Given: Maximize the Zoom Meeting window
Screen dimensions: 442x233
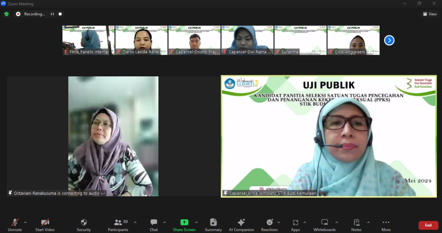Looking at the screenshot, I should [x=419, y=3].
